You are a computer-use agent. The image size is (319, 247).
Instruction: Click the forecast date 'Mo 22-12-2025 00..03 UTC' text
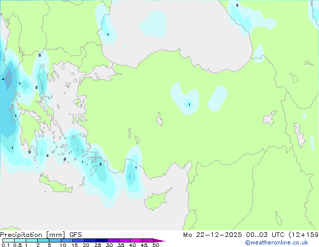(234, 235)
